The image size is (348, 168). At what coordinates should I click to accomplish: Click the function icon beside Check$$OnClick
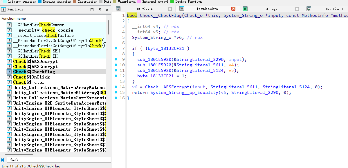pyautogui.click(x=9, y=77)
